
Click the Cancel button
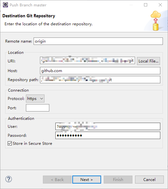(149, 180)
